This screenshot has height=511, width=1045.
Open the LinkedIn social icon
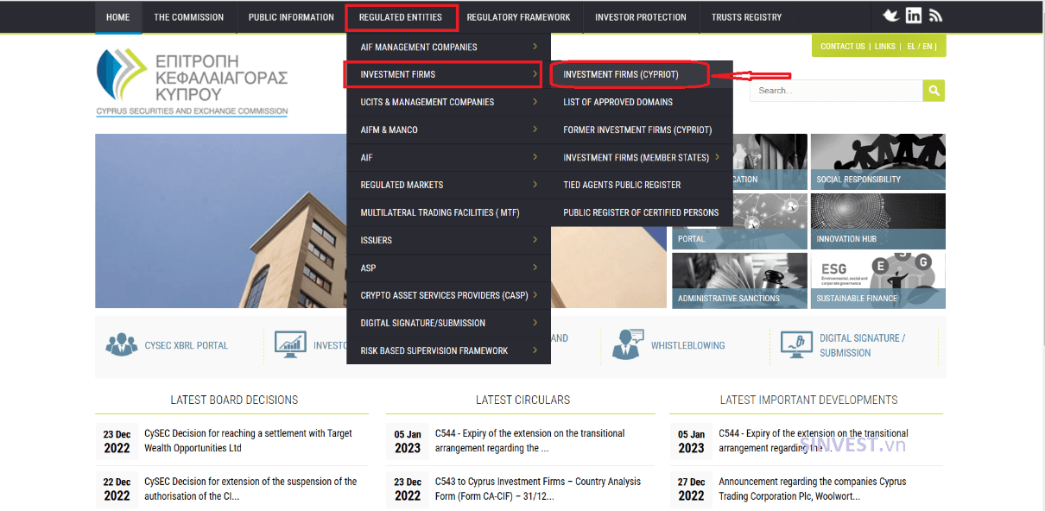913,16
